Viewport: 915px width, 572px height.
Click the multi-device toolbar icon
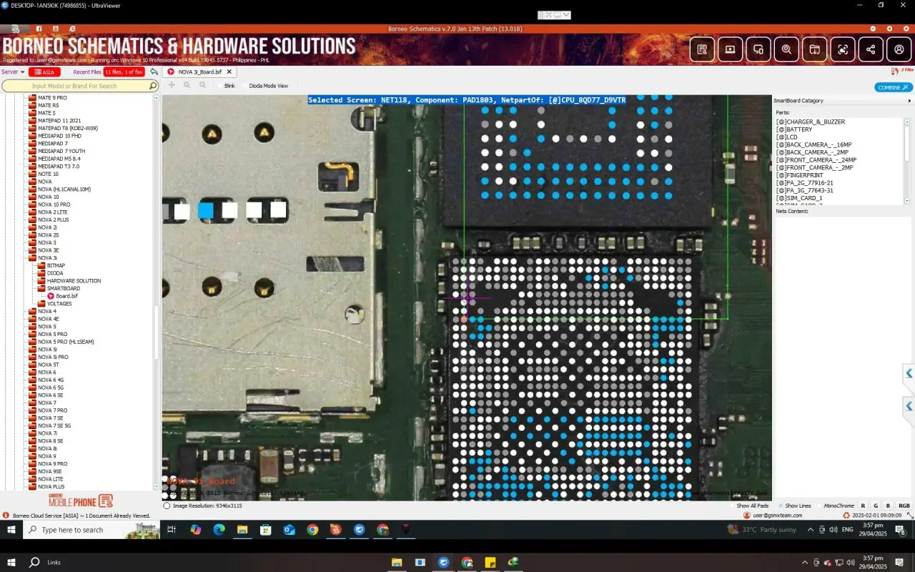click(x=758, y=49)
